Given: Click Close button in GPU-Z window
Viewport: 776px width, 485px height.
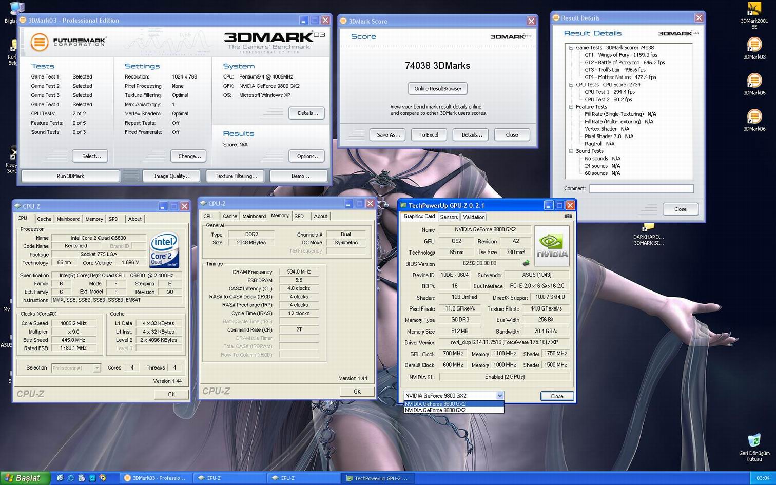Looking at the screenshot, I should (x=556, y=396).
